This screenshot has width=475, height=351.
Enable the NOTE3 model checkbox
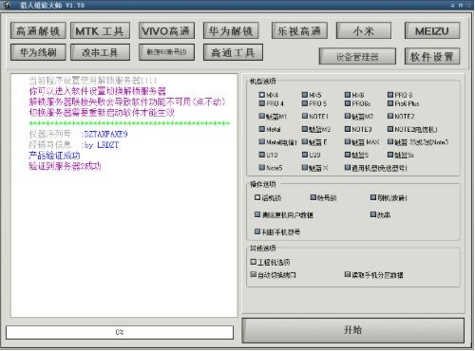click(348, 129)
